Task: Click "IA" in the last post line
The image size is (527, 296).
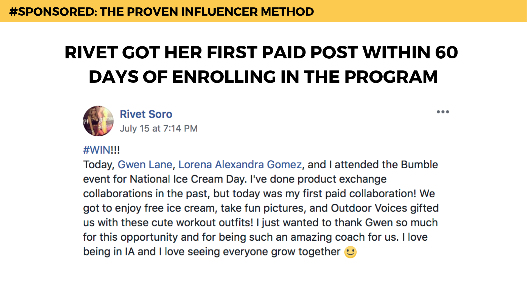Action: [x=130, y=252]
